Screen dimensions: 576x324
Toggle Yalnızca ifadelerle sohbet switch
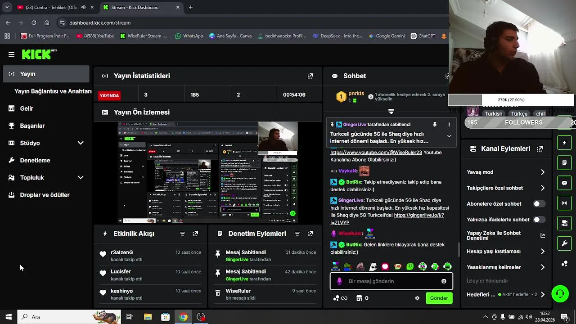(539, 220)
